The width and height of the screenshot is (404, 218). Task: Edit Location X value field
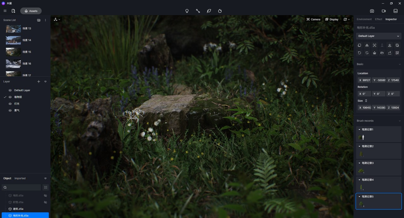365,80
